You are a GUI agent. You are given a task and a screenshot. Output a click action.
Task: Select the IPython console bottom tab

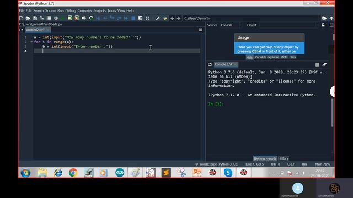tap(265, 159)
